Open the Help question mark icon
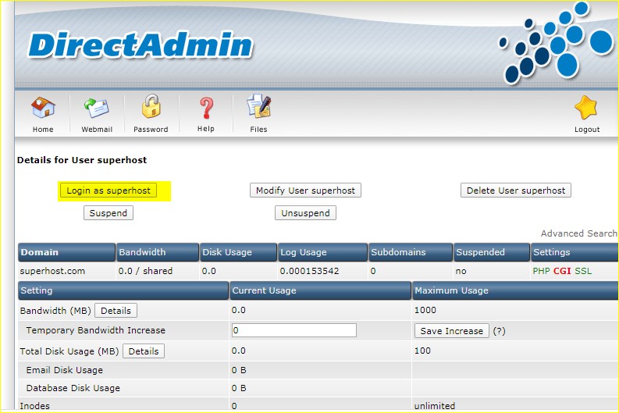The height and width of the screenshot is (413, 619). coord(206,109)
